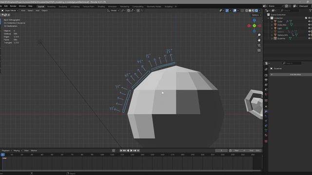
Task: Click the left red X axis gizmo dot
Action: click(x=249, y=26)
